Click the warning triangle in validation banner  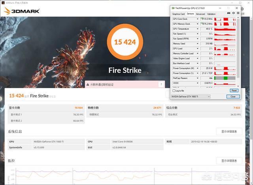point(88,84)
